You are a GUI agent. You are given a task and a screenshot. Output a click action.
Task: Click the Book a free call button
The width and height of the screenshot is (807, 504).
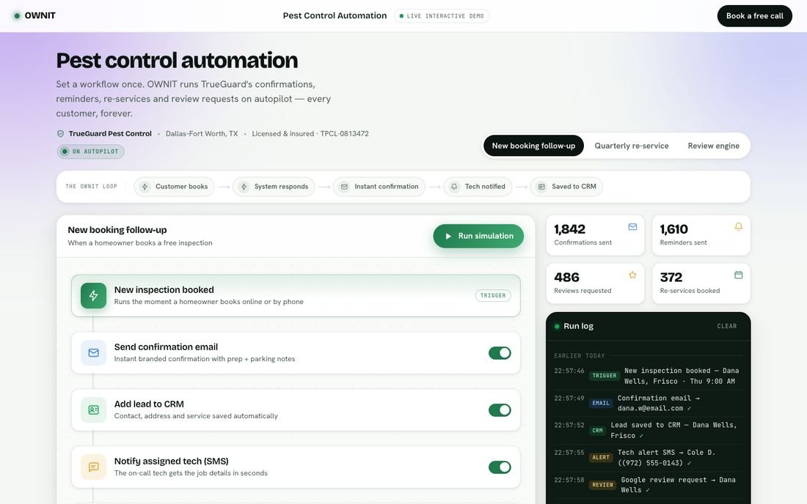click(754, 16)
